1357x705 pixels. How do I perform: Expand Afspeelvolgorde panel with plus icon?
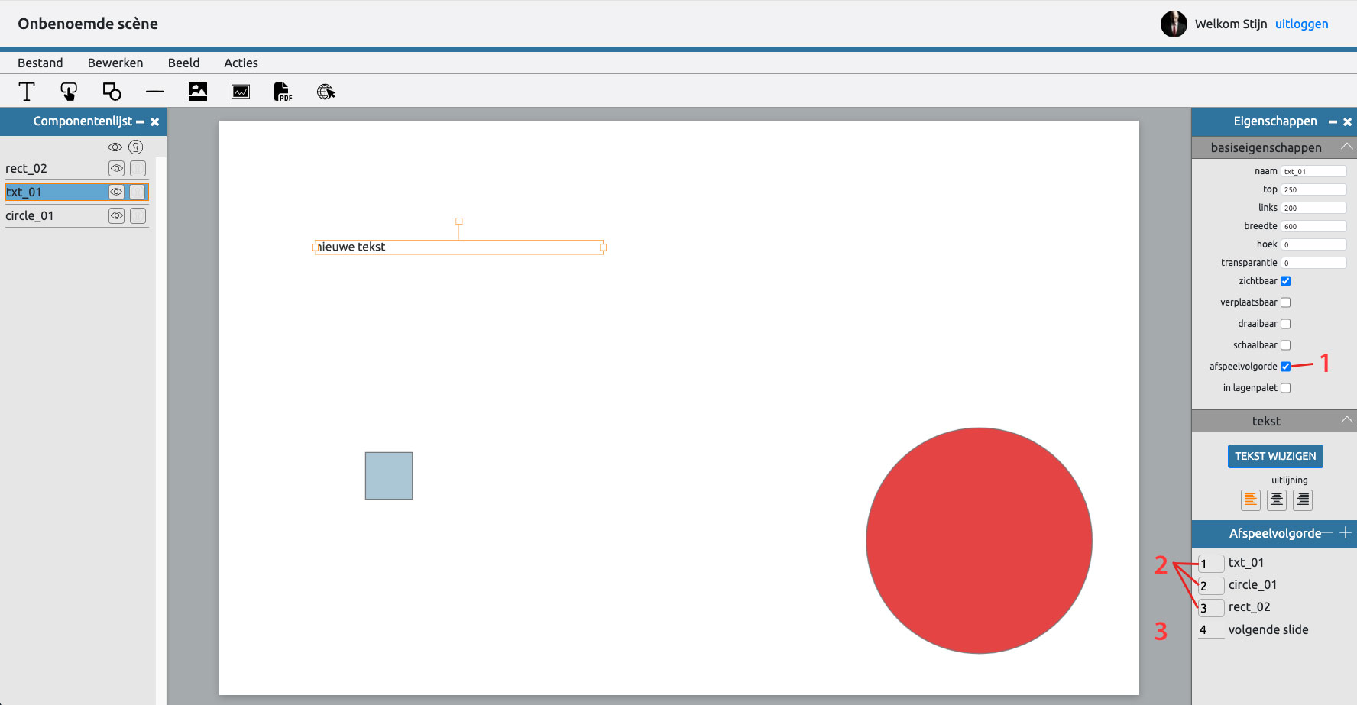coord(1346,532)
